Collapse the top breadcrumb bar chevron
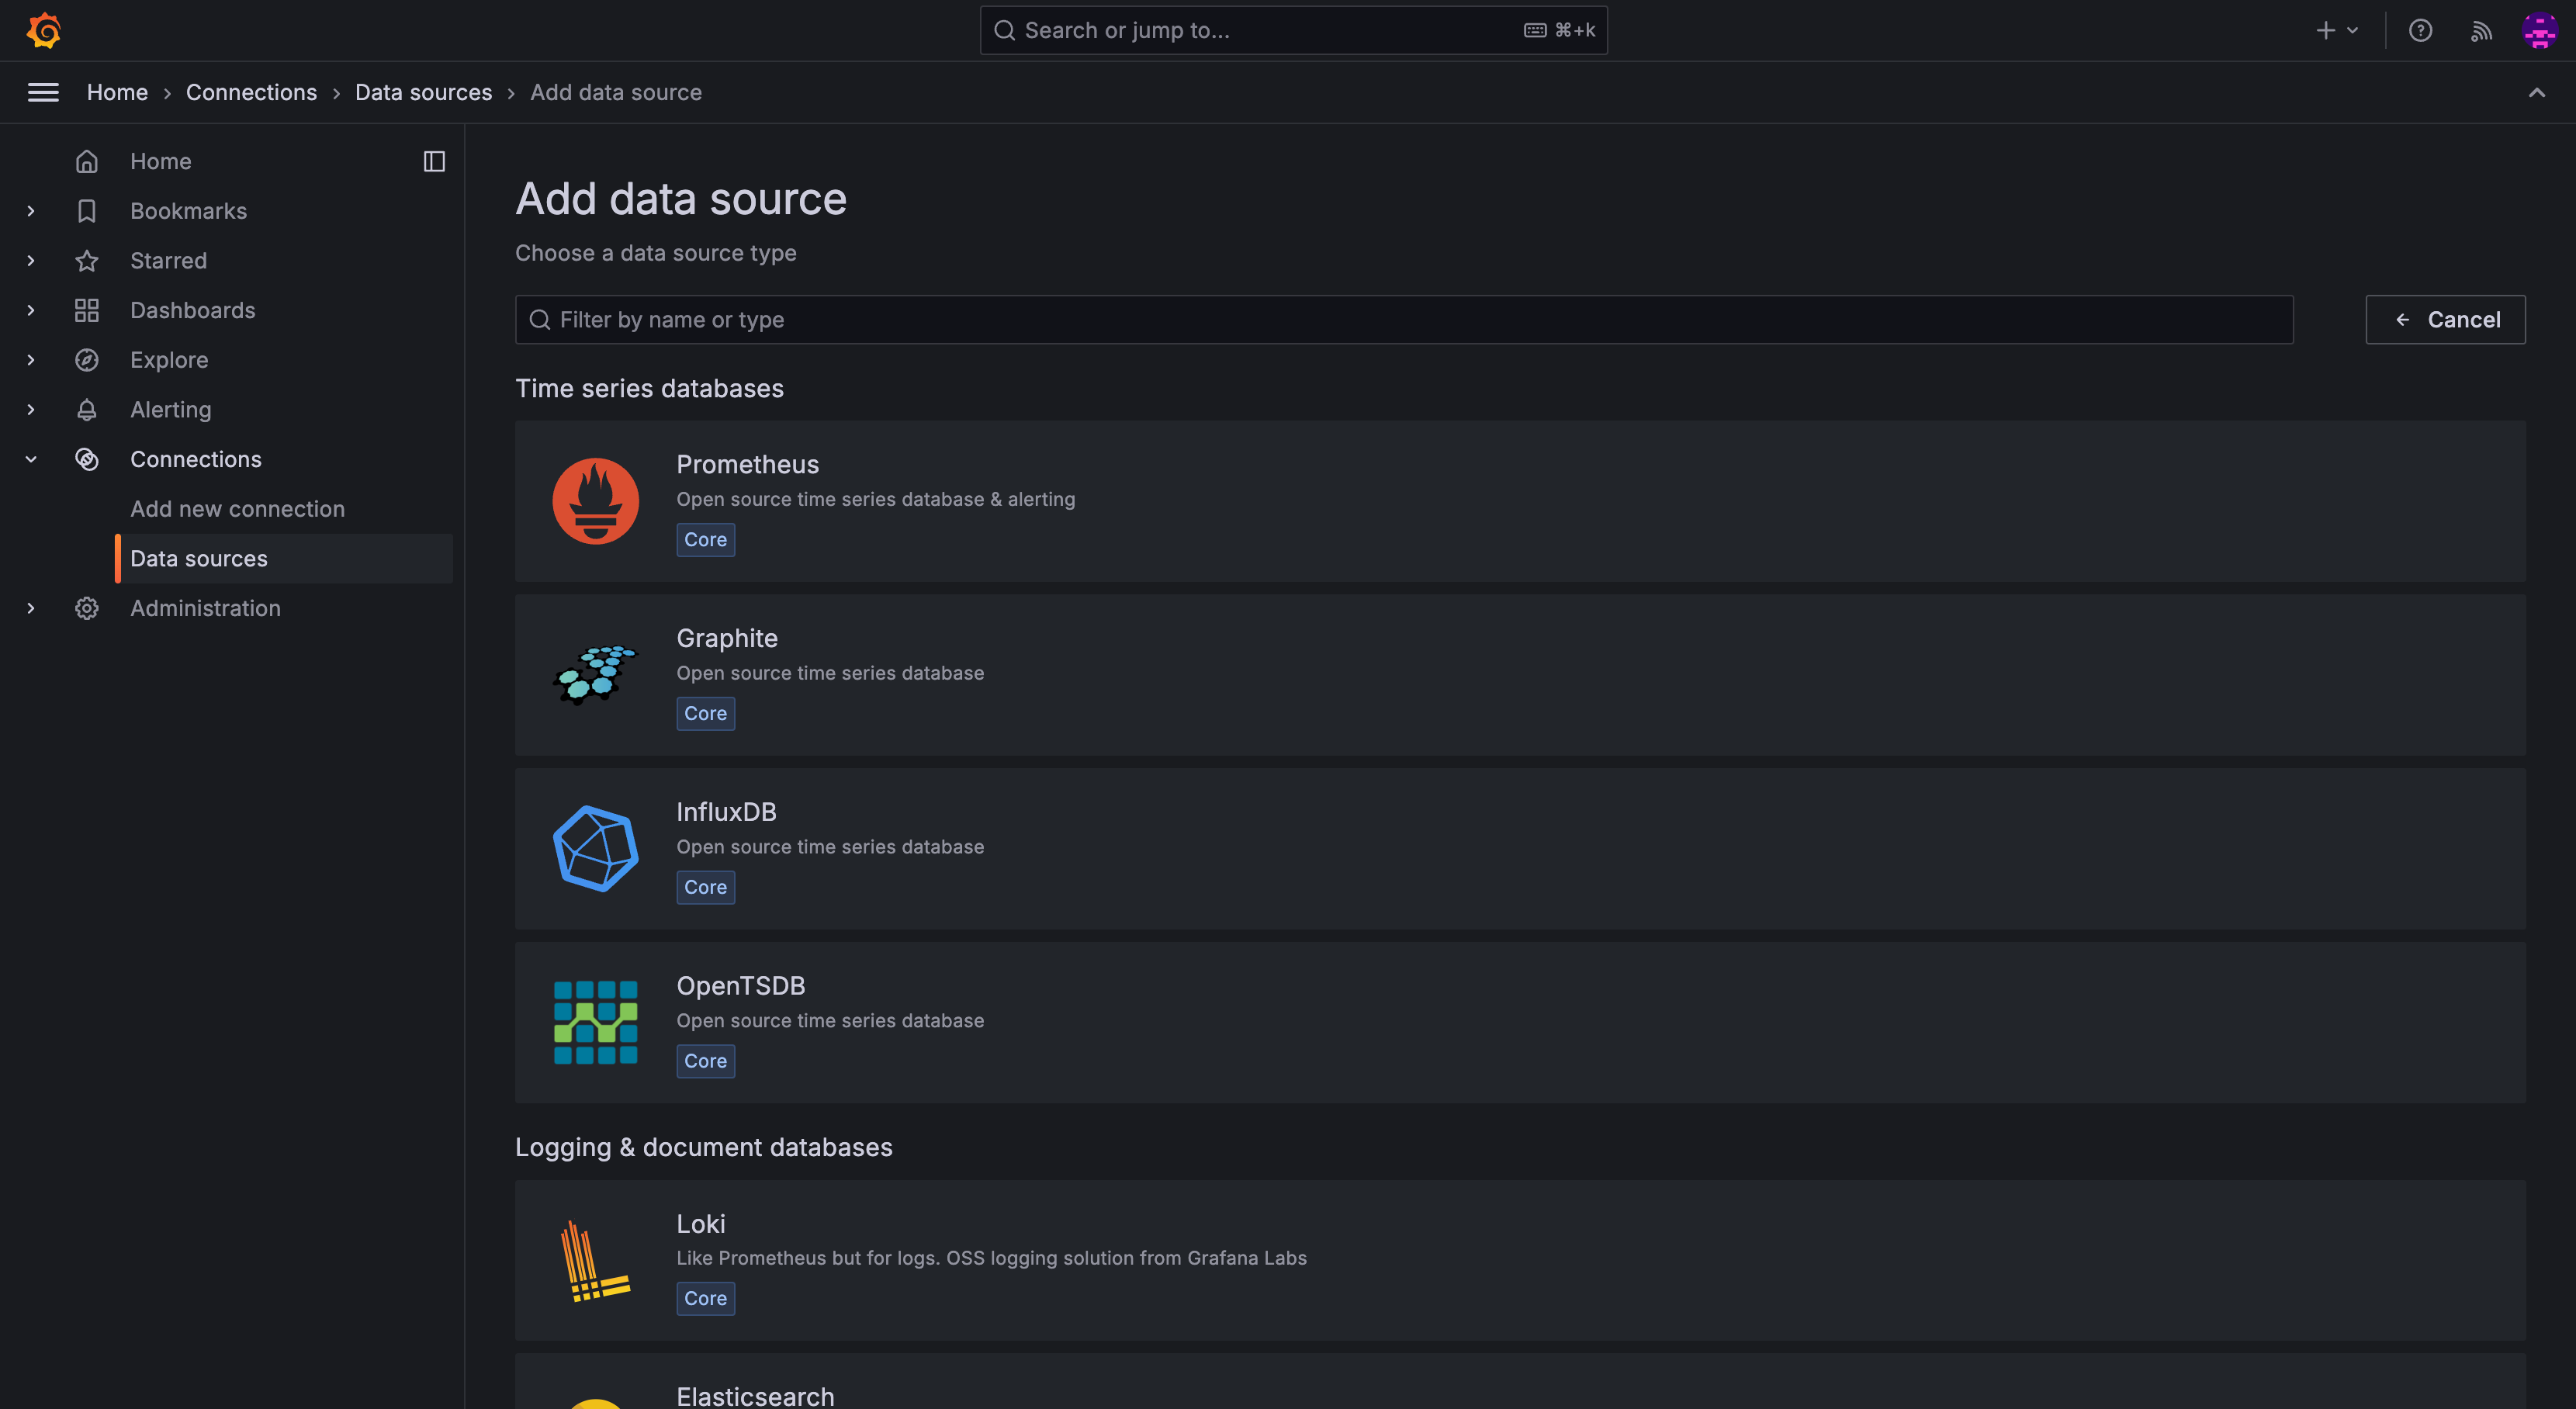Viewport: 2576px width, 1409px height. pyautogui.click(x=2537, y=92)
